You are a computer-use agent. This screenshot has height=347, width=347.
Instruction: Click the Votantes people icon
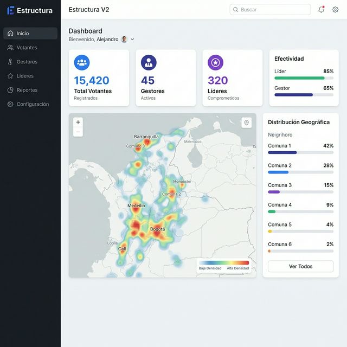[x=10, y=48]
